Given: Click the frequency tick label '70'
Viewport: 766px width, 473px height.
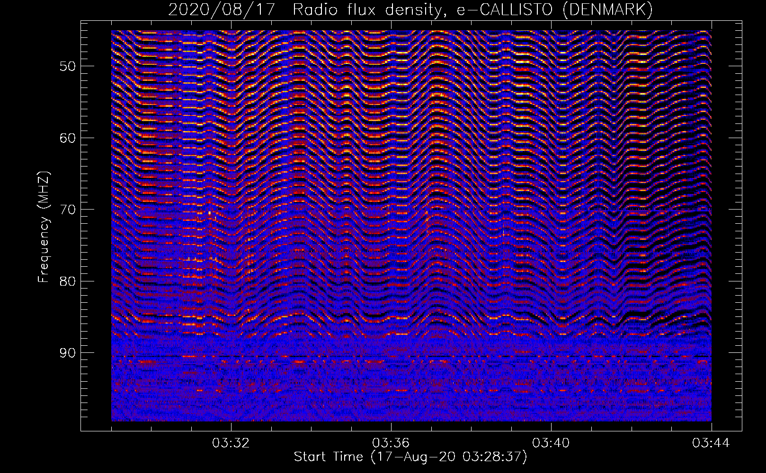Looking at the screenshot, I should [x=67, y=210].
